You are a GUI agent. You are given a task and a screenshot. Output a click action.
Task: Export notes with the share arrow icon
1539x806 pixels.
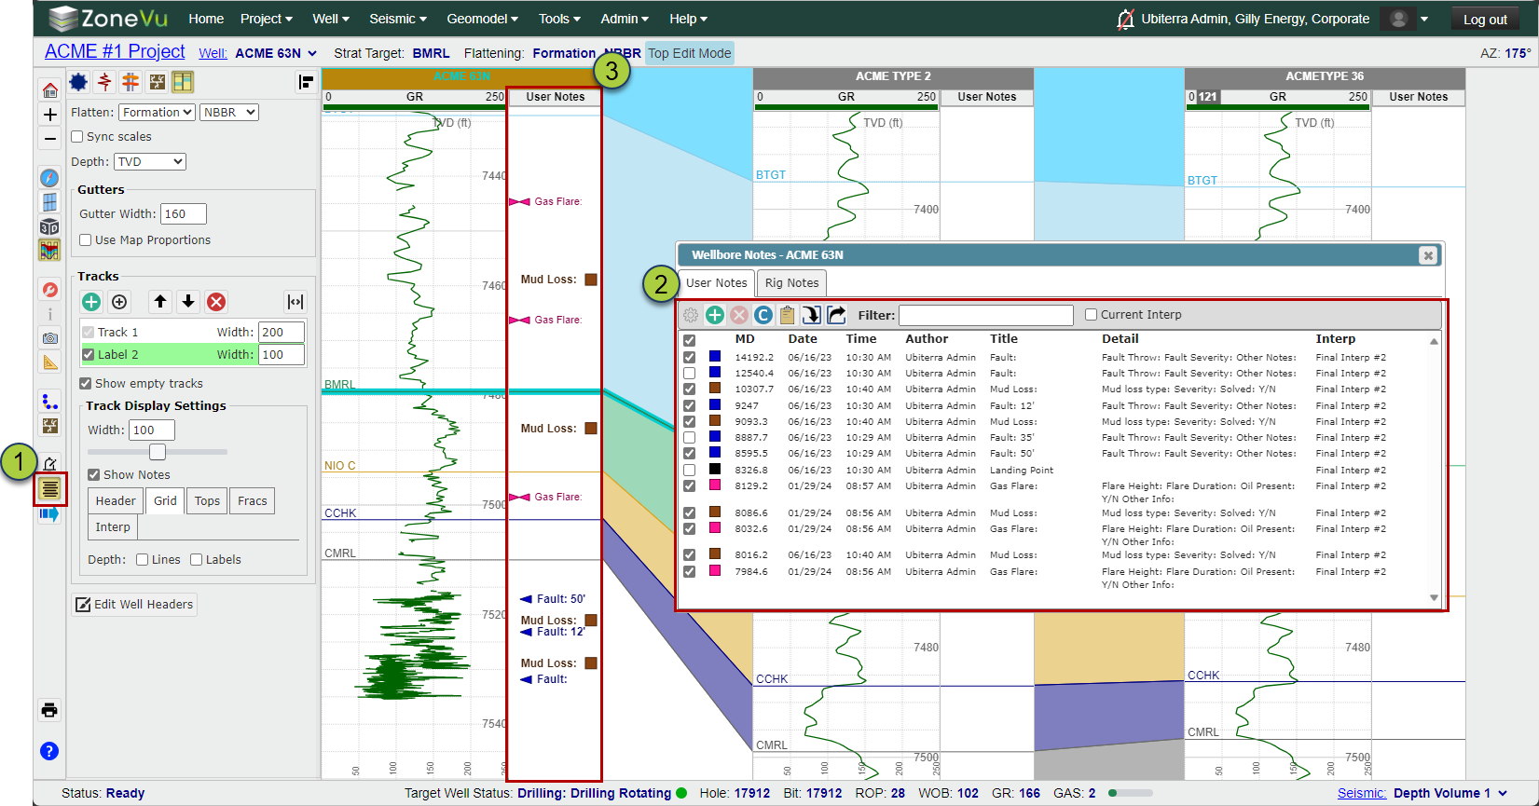(836, 315)
